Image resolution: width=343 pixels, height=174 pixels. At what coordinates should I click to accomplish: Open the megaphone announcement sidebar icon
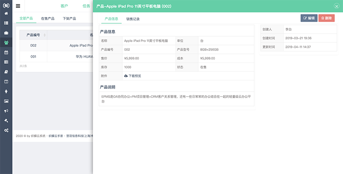pyautogui.click(x=6, y=111)
